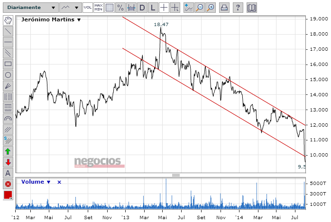The width and height of the screenshot is (331, 222).
Task: Zoom in on the chart
Action: pyautogui.click(x=211, y=8)
